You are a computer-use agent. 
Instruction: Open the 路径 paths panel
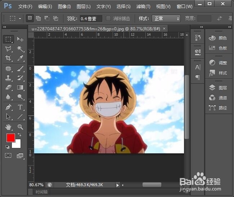pos(218,108)
